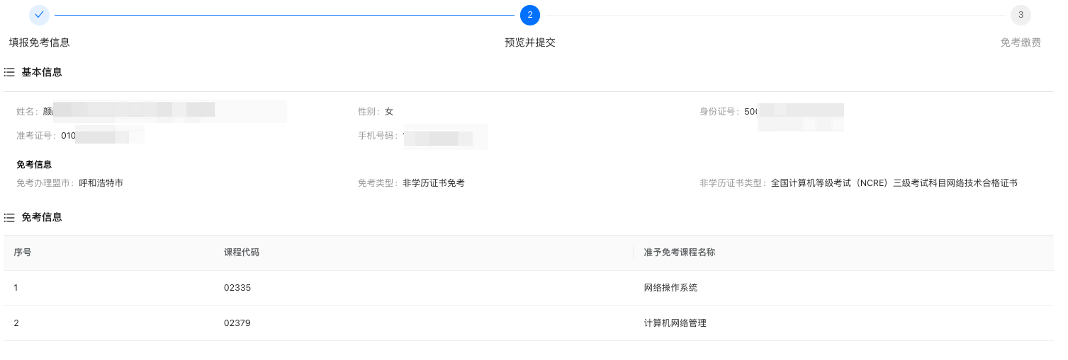1068x360 pixels.
Task: Click the 性别 field value 女
Action: point(389,112)
